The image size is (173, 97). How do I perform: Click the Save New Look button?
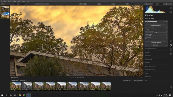point(127,81)
